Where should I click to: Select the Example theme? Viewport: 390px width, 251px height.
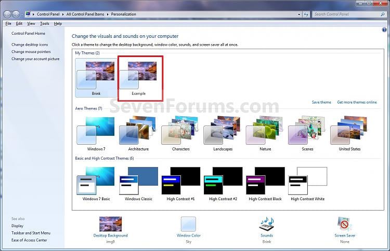click(138, 78)
